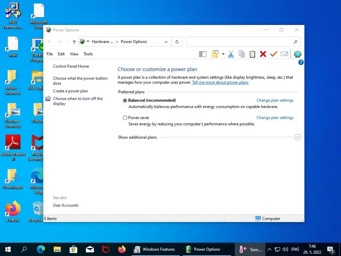Change plan settings for Balanced
Viewport: 341px width, 256px height.
[x=275, y=100]
